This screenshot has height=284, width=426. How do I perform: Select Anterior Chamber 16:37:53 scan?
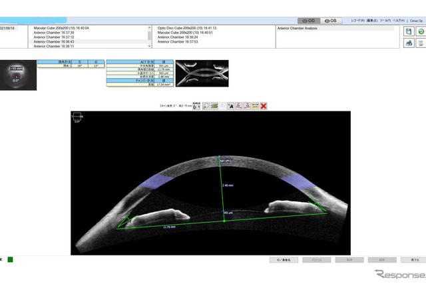pyautogui.click(x=178, y=41)
